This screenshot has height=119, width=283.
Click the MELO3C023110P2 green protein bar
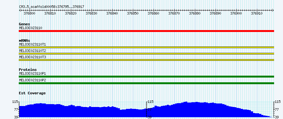[146, 83]
